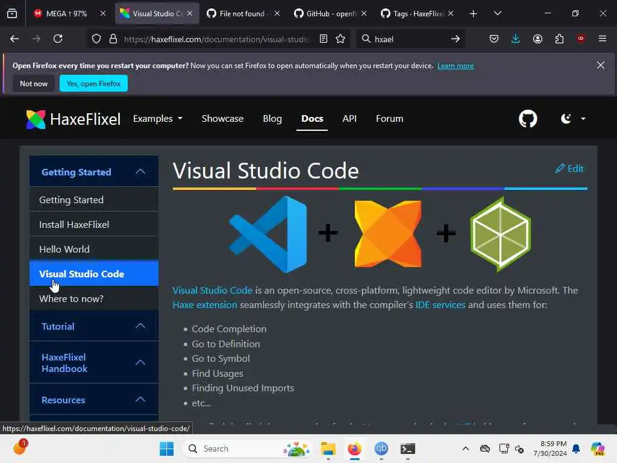This screenshot has height=463, width=617.
Task: Collapse Getting Started section
Action: [x=94, y=172]
